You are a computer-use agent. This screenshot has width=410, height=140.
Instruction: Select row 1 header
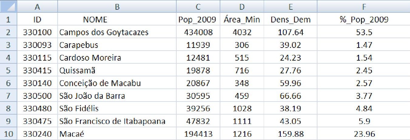click(x=8, y=19)
